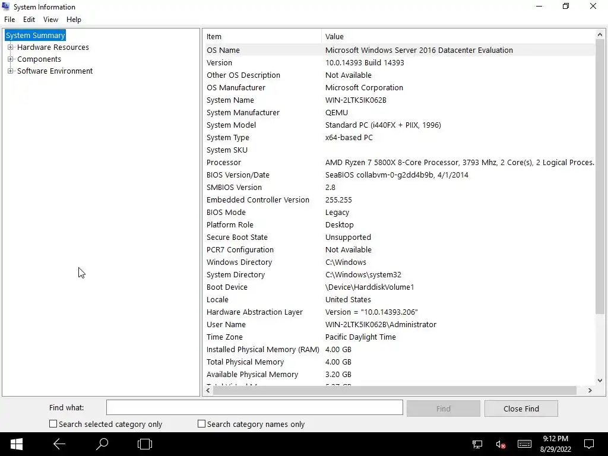This screenshot has height=456, width=608.
Task: Open the Action Center notifications icon
Action: pos(589,444)
